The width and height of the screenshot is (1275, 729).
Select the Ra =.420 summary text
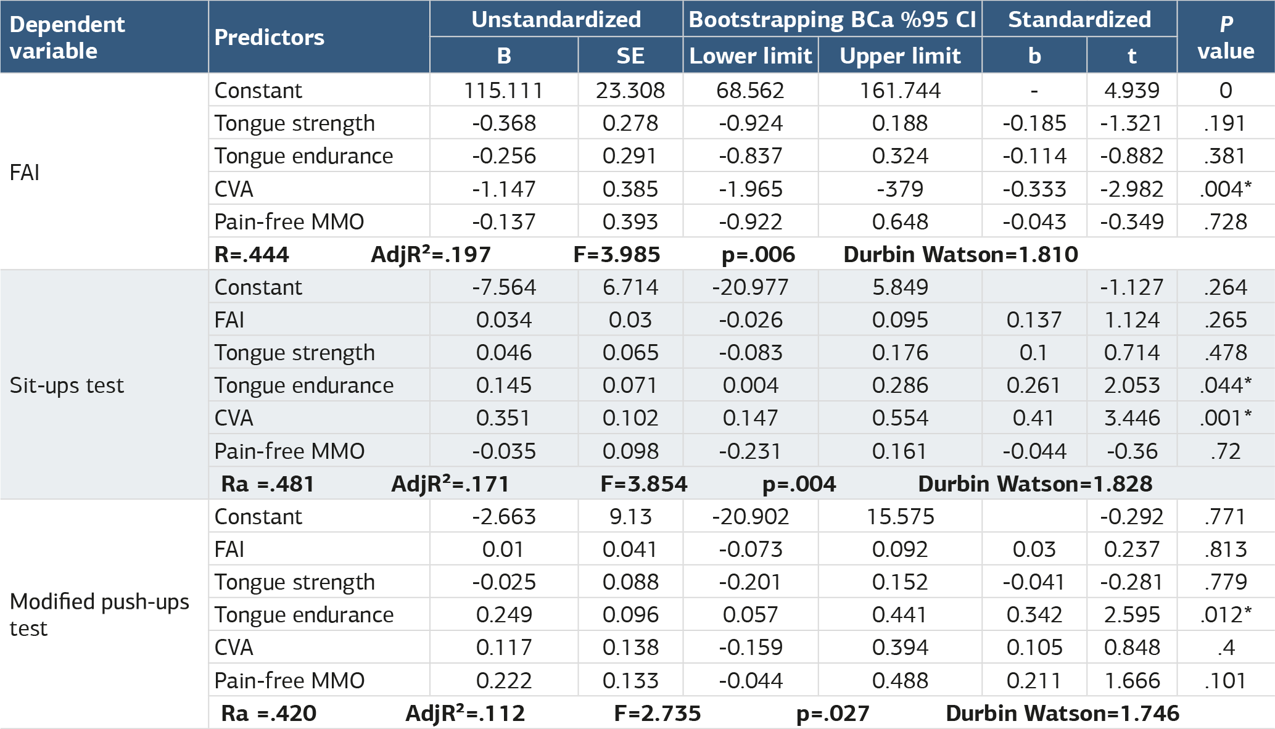point(268,713)
